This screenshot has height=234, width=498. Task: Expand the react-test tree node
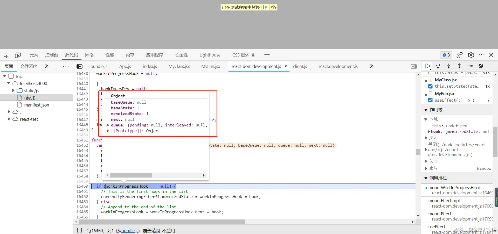(x=9, y=119)
